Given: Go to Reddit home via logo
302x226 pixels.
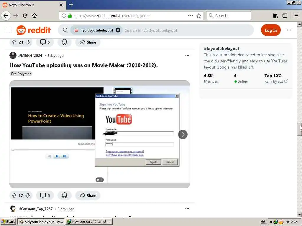Looking at the screenshot, I should coord(34,30).
